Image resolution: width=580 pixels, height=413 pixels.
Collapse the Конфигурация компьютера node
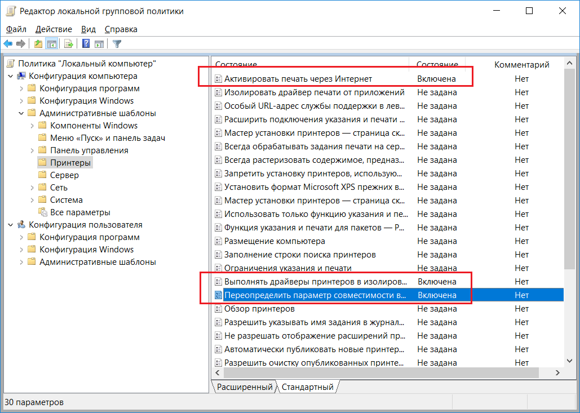coord(11,76)
